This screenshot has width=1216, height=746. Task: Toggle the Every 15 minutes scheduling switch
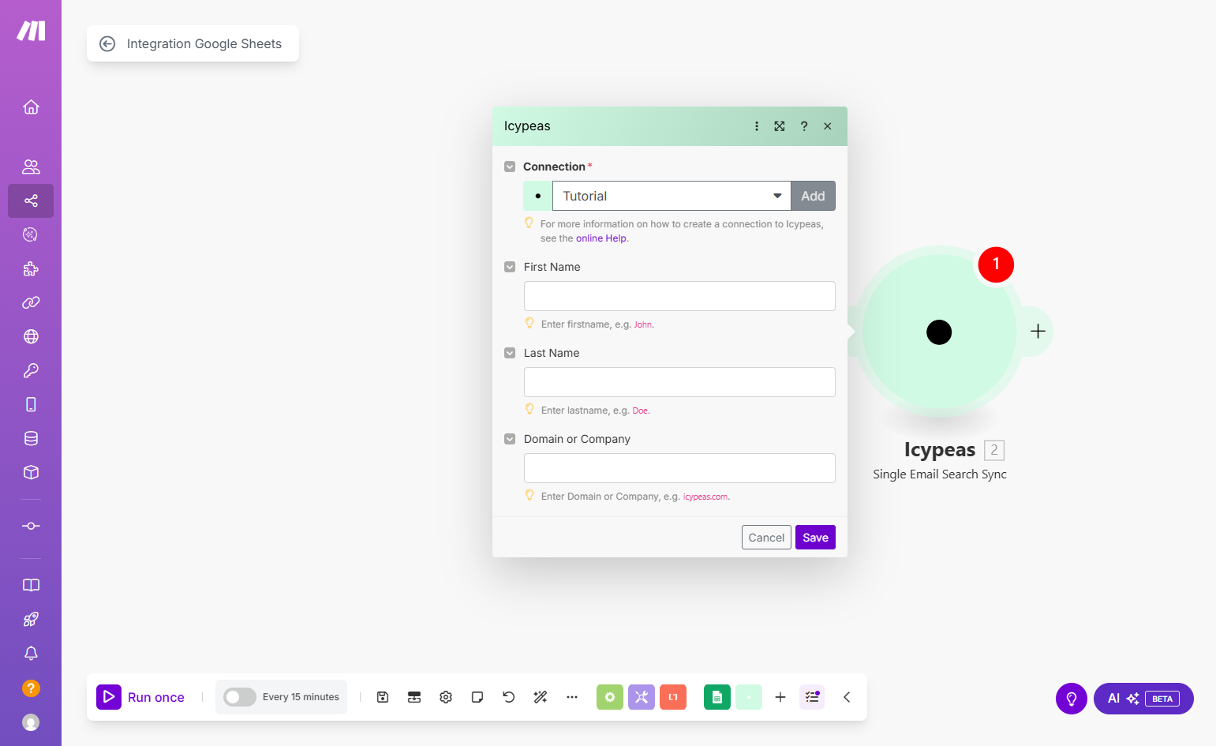240,697
